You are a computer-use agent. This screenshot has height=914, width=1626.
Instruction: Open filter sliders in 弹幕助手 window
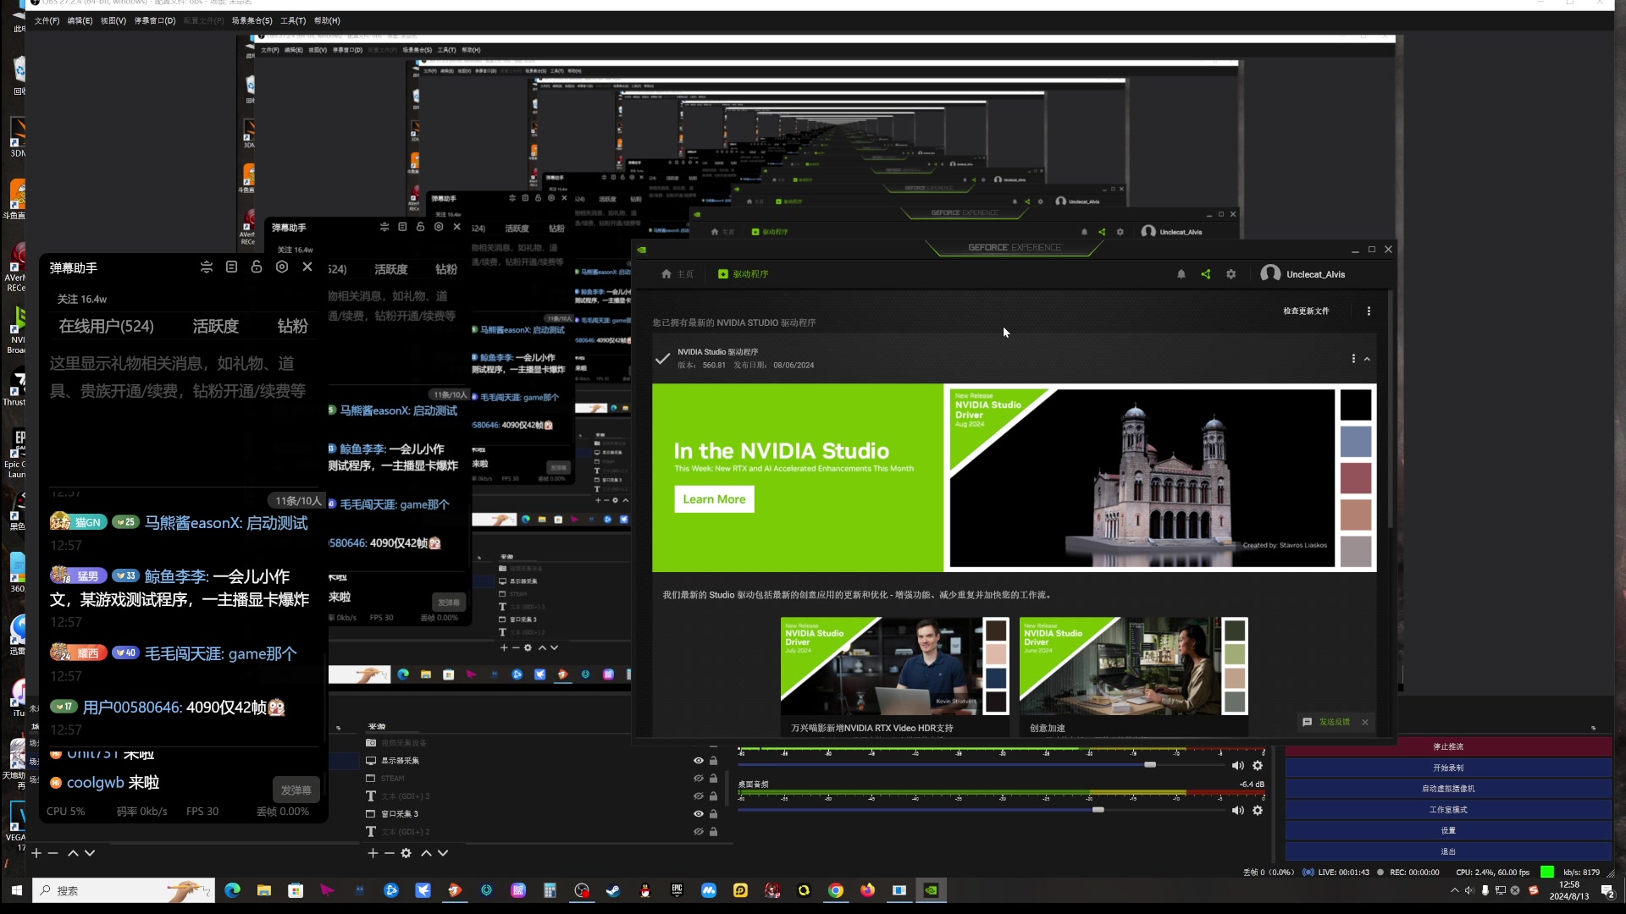pyautogui.click(x=207, y=267)
